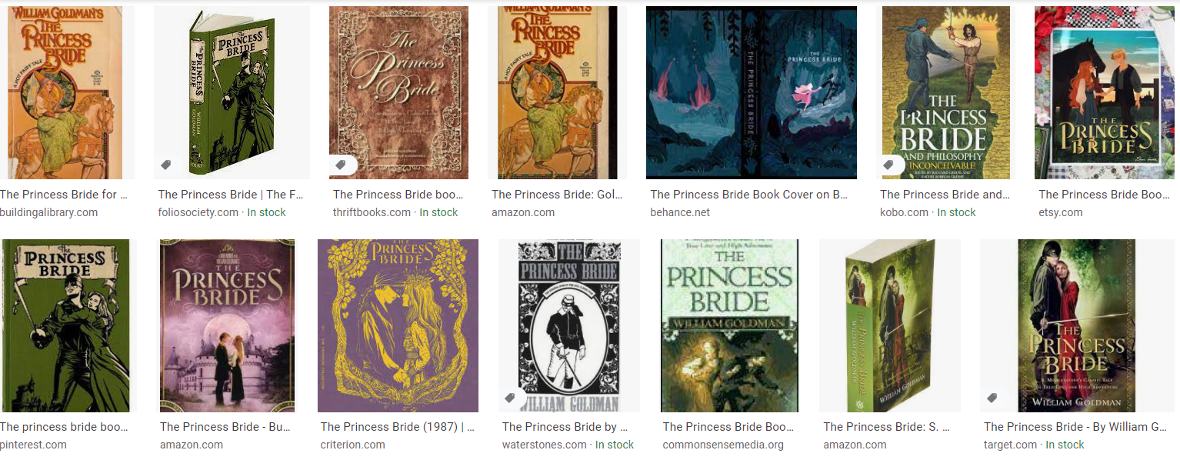Open "The Princess Bride (1987)" criterion link
1180x460 pixels.
[x=398, y=427]
